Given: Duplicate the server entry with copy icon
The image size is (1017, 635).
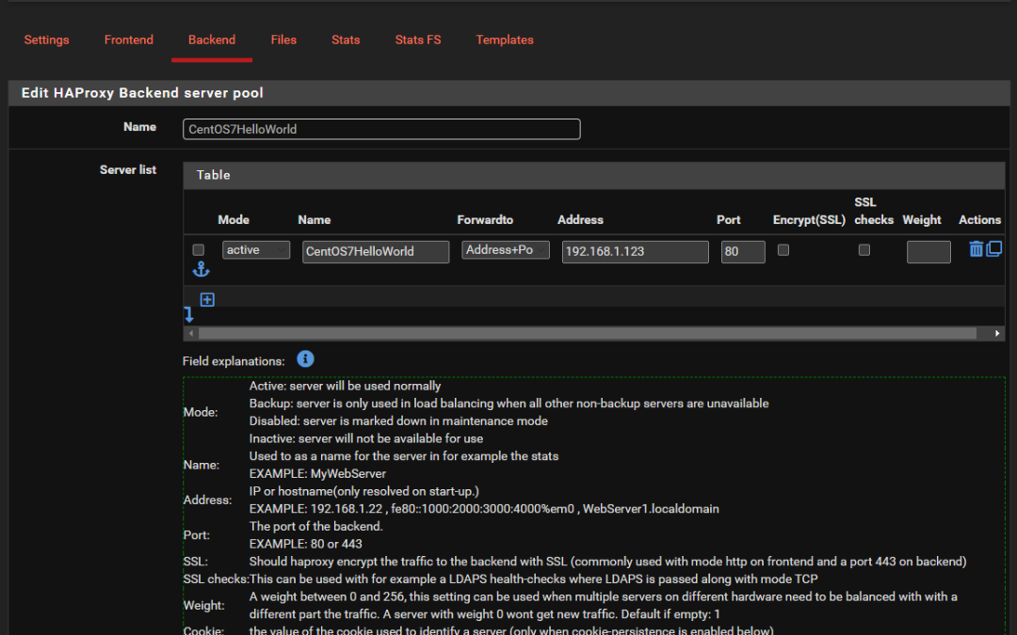Looking at the screenshot, I should [993, 249].
